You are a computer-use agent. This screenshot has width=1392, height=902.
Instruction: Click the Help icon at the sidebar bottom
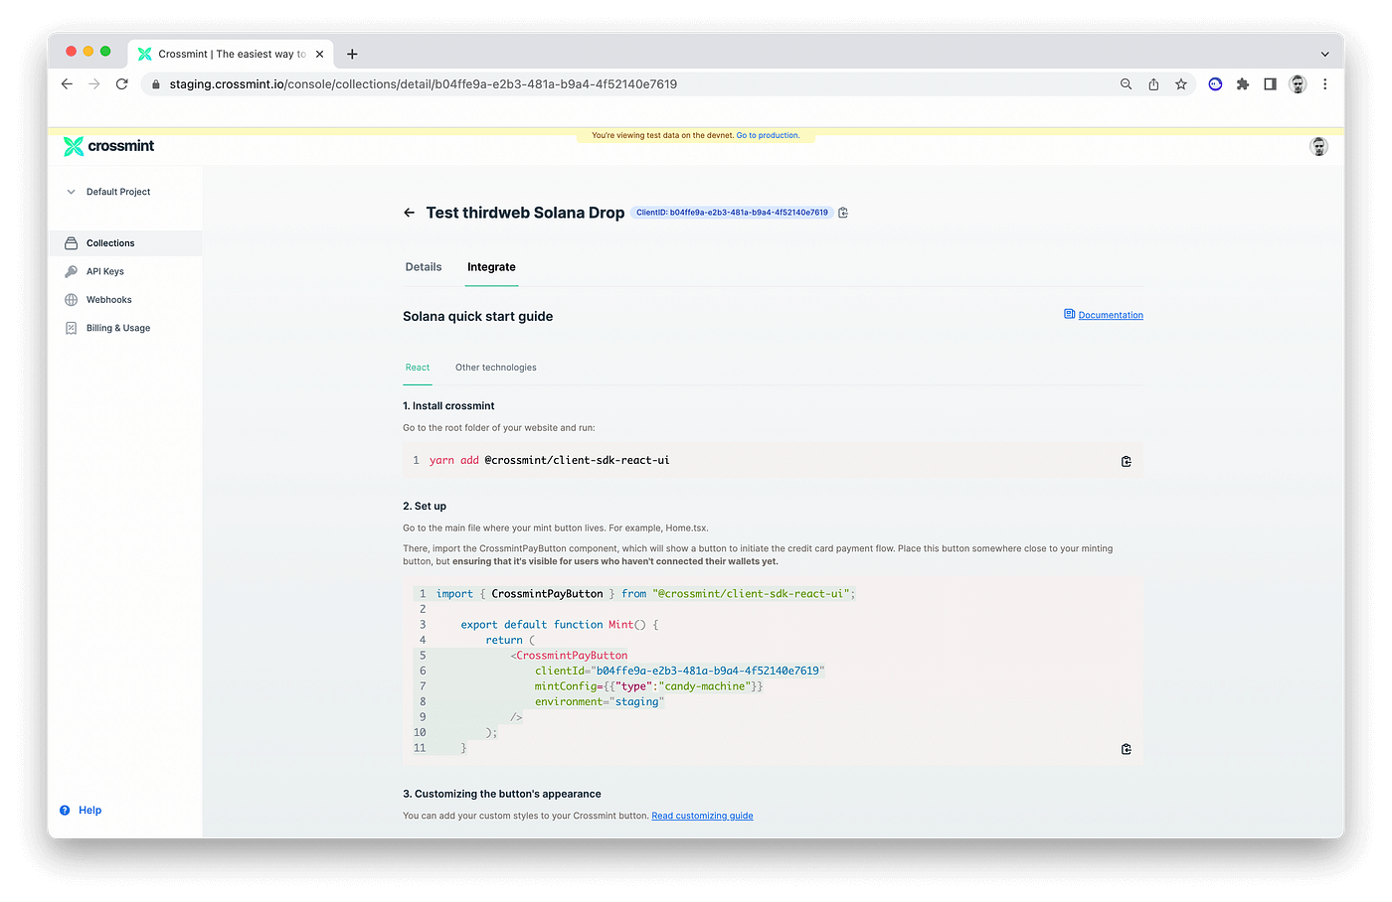[65, 811]
